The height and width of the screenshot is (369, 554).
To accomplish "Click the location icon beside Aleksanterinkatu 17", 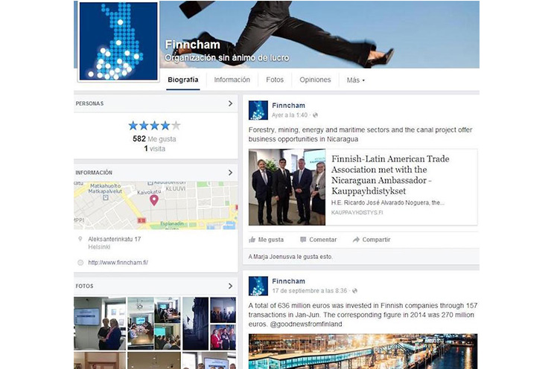I will tap(80, 239).
